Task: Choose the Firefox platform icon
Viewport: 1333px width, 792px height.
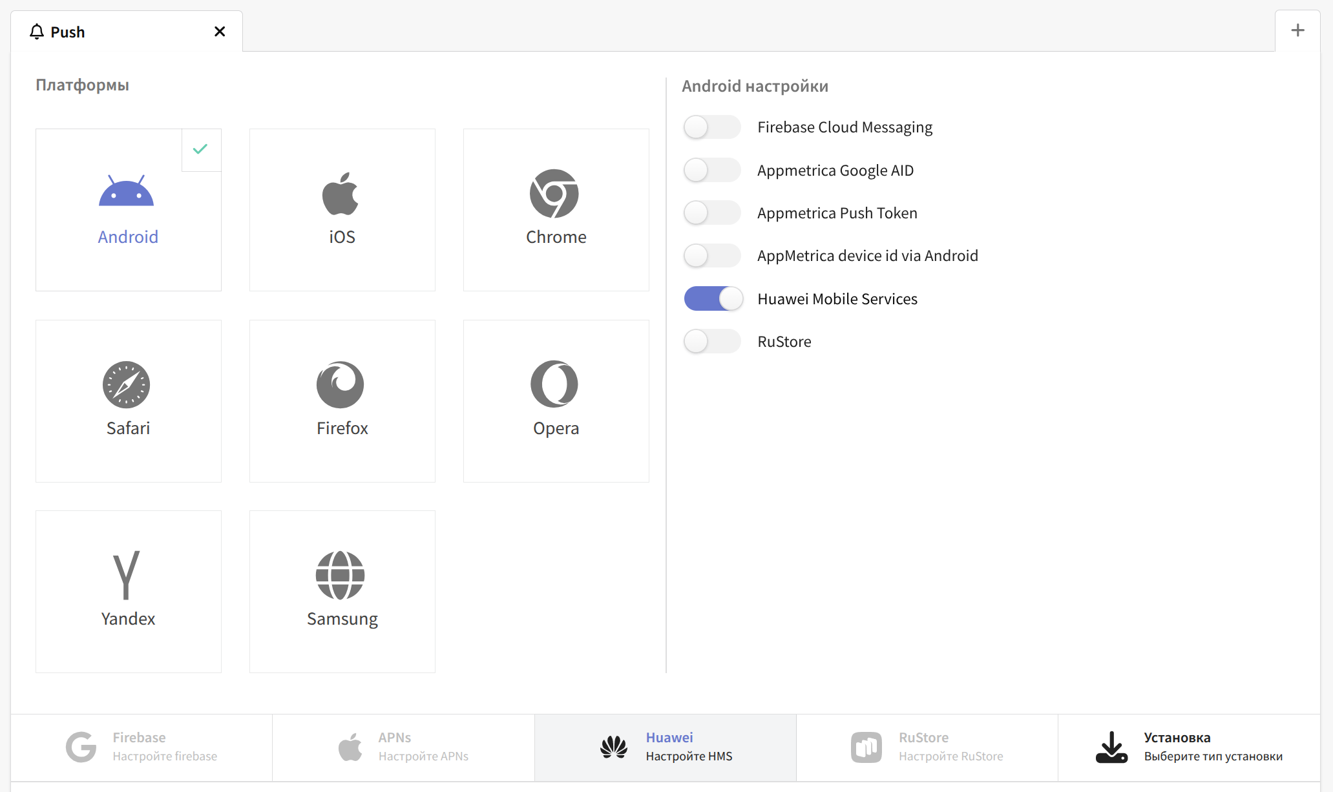Action: point(341,384)
